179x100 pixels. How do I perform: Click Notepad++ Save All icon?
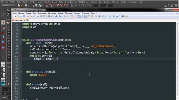click(x=24, y=16)
